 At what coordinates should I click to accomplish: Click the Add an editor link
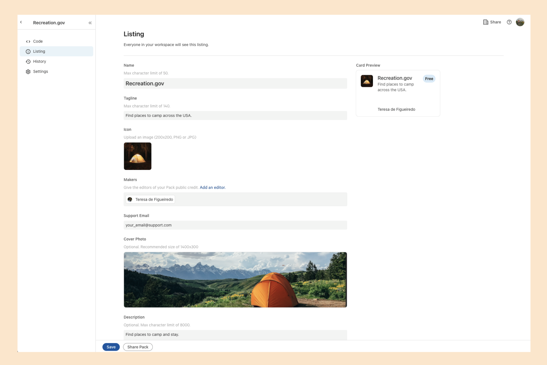213,188
